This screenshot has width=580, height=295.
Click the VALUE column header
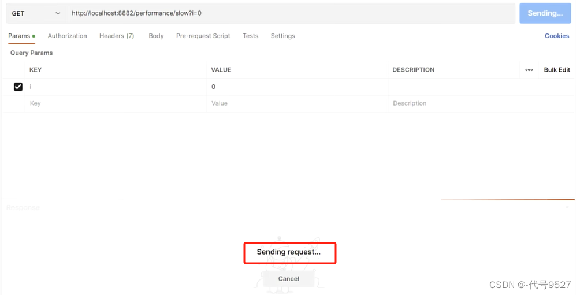221,70
